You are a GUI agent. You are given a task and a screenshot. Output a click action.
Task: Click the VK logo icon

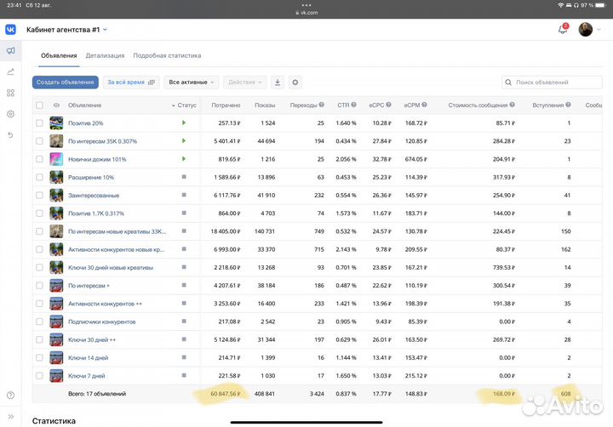[10, 30]
